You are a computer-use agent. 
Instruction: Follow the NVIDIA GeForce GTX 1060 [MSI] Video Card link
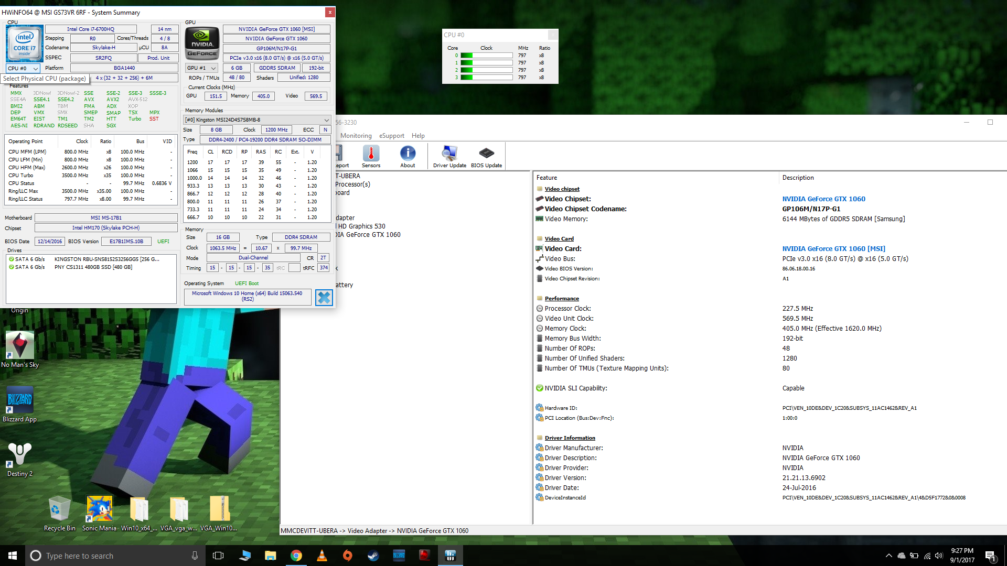(x=833, y=248)
